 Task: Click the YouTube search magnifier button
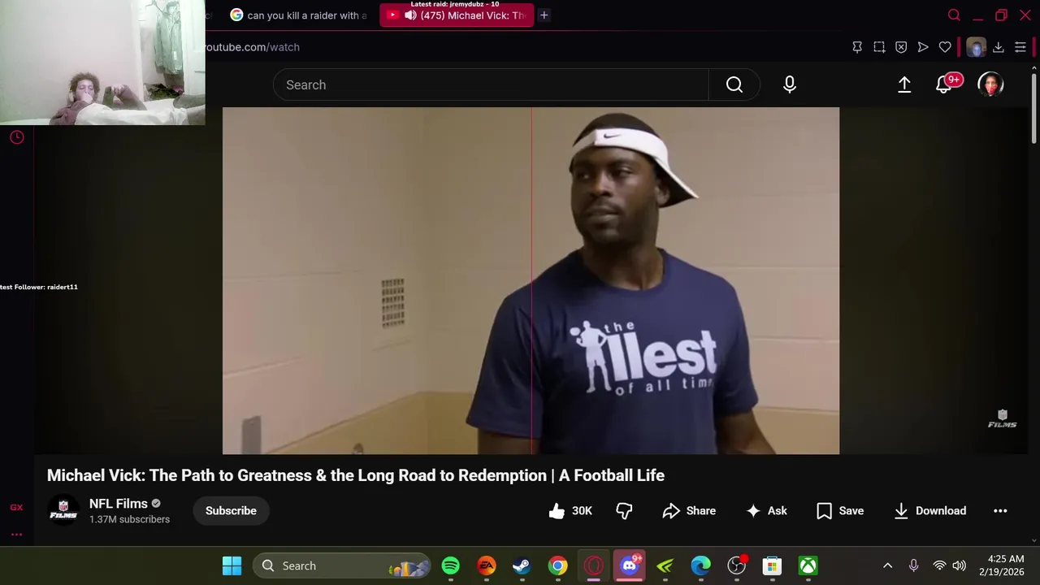point(734,84)
